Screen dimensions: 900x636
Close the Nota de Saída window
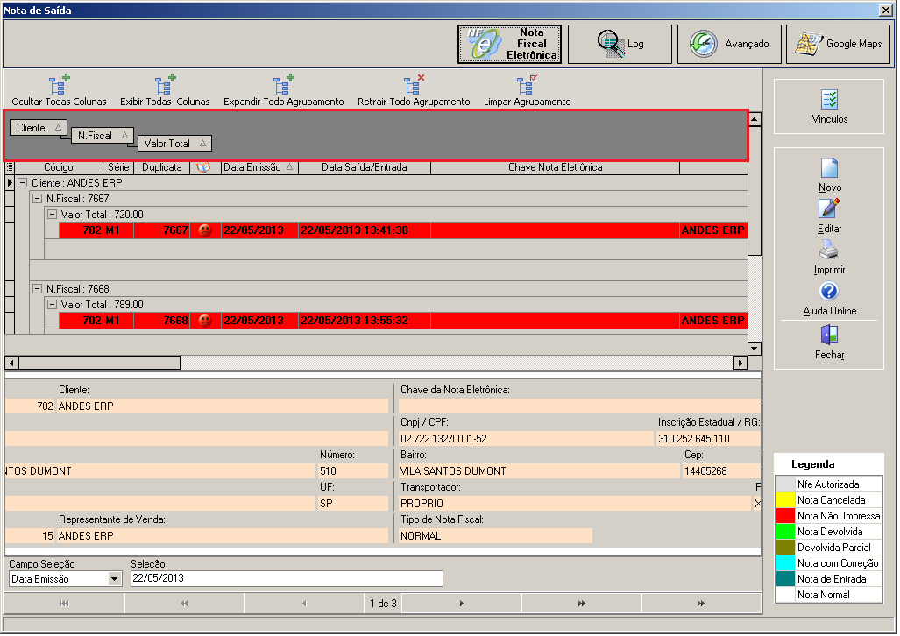pyautogui.click(x=886, y=10)
